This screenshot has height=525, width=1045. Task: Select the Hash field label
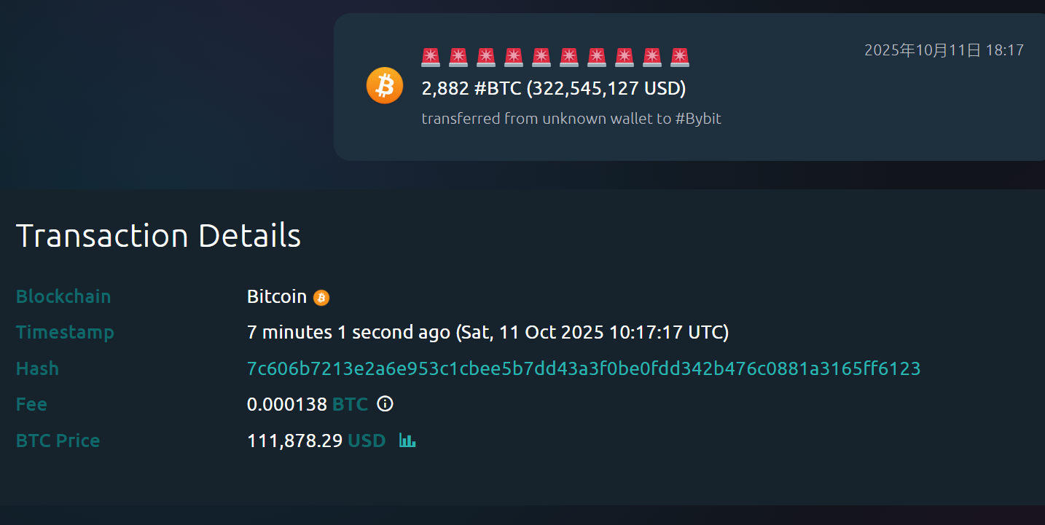[37, 368]
